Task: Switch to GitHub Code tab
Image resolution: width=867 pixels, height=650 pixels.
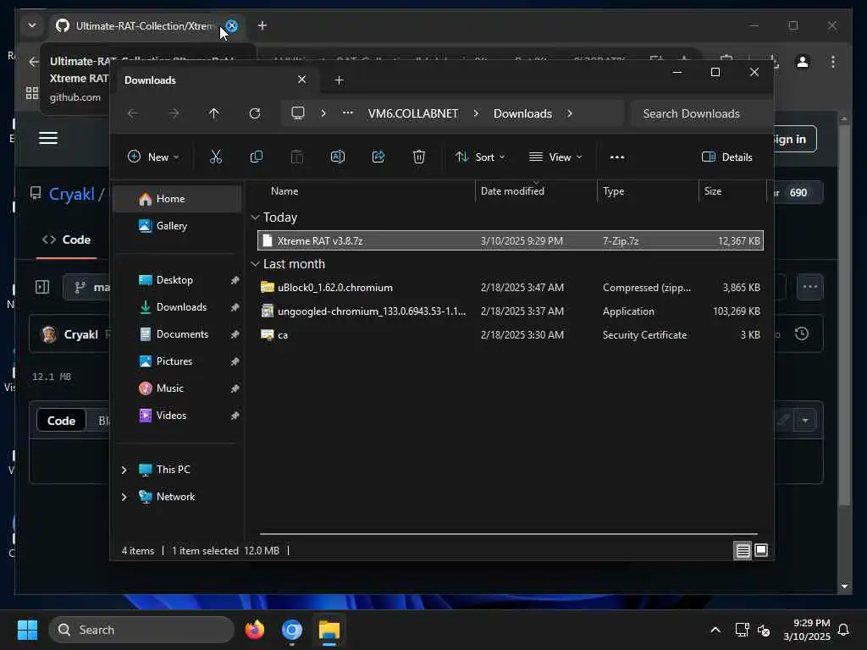Action: 66,240
